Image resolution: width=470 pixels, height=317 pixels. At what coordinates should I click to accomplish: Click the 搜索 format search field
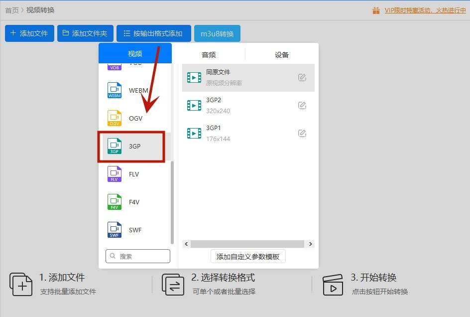click(138, 256)
